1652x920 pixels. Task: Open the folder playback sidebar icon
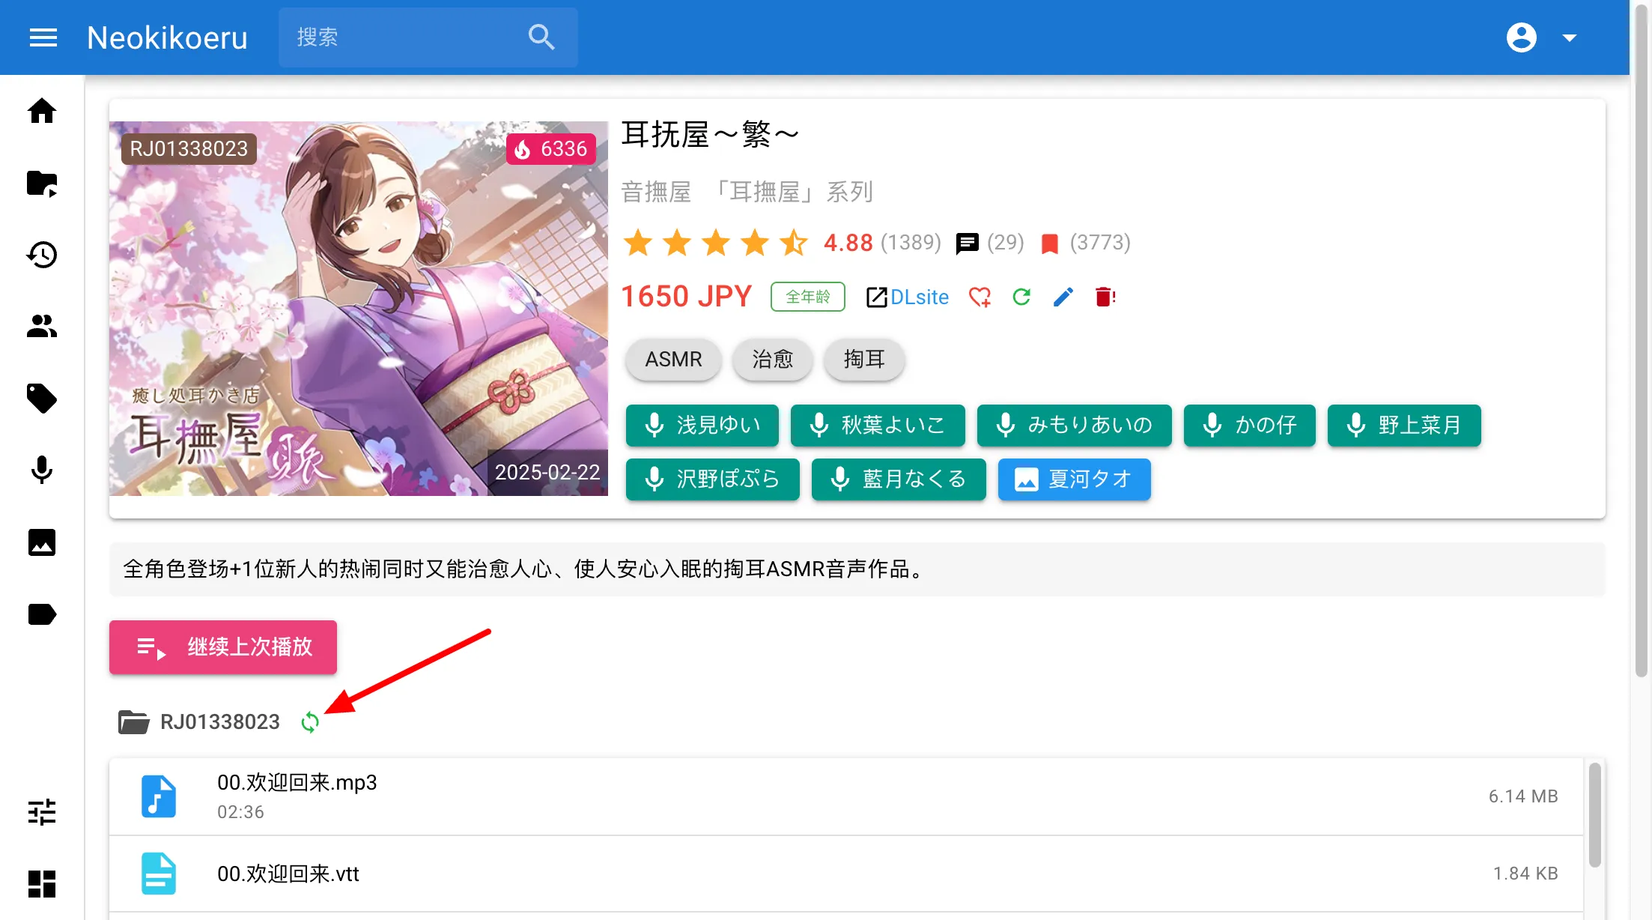tap(42, 183)
